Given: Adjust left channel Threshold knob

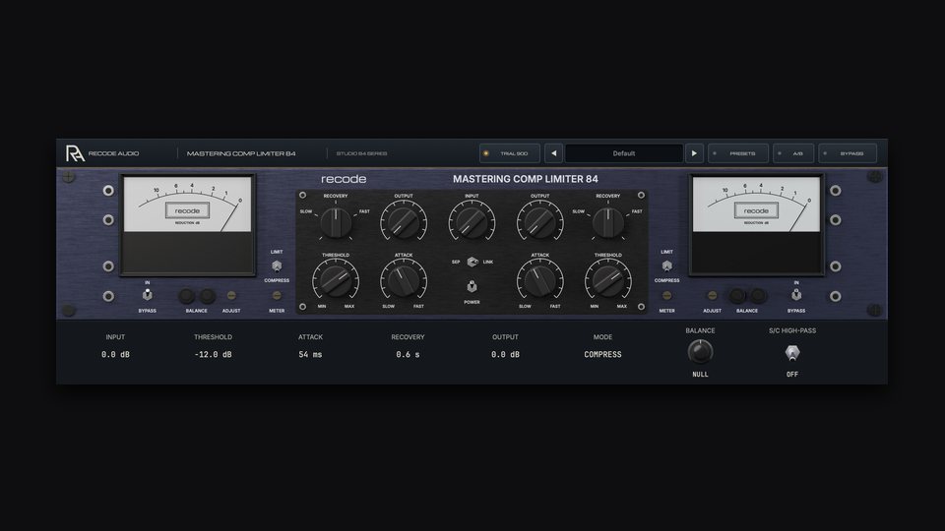Looking at the screenshot, I should point(336,281).
